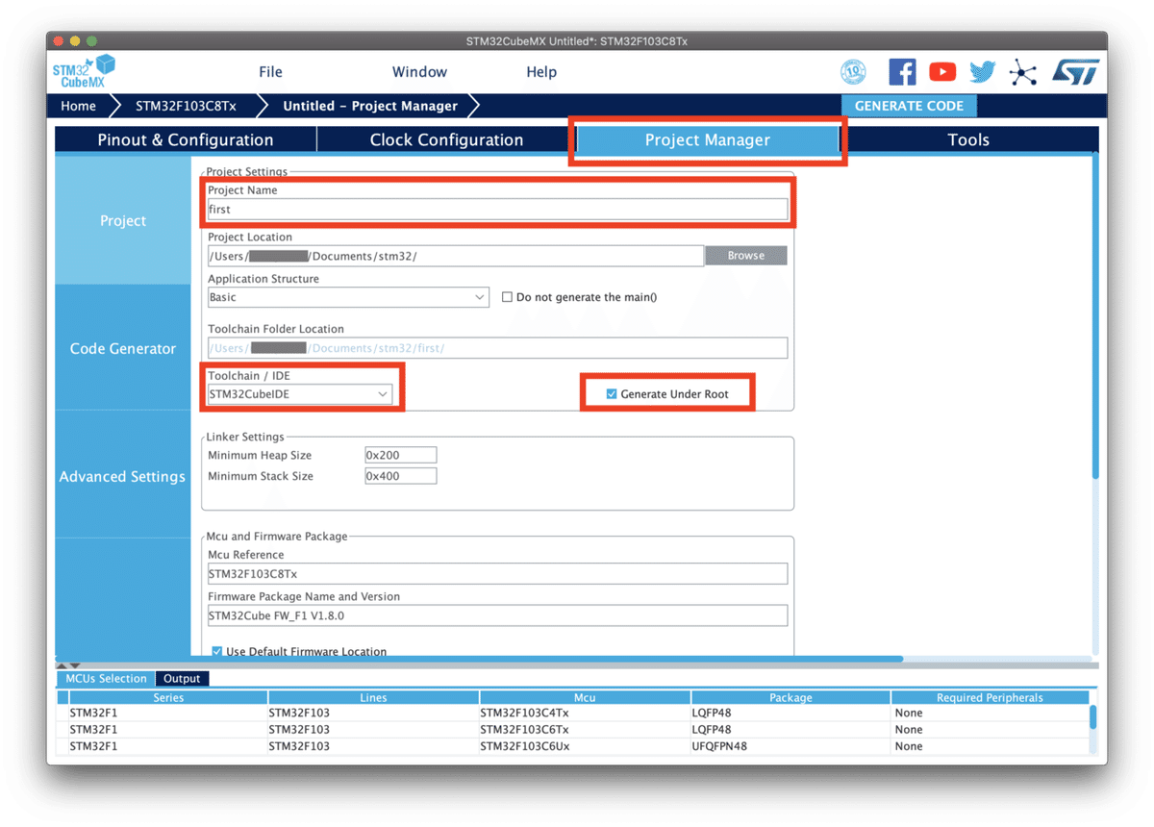Click the ST company logo
The width and height of the screenshot is (1154, 827).
[x=1074, y=72]
